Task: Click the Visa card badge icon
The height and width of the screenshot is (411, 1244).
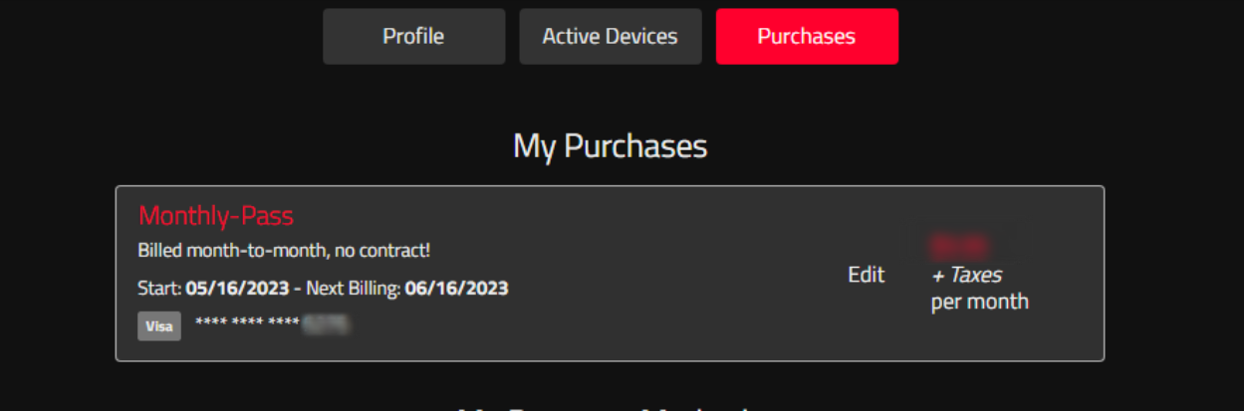Action: pyautogui.click(x=159, y=325)
